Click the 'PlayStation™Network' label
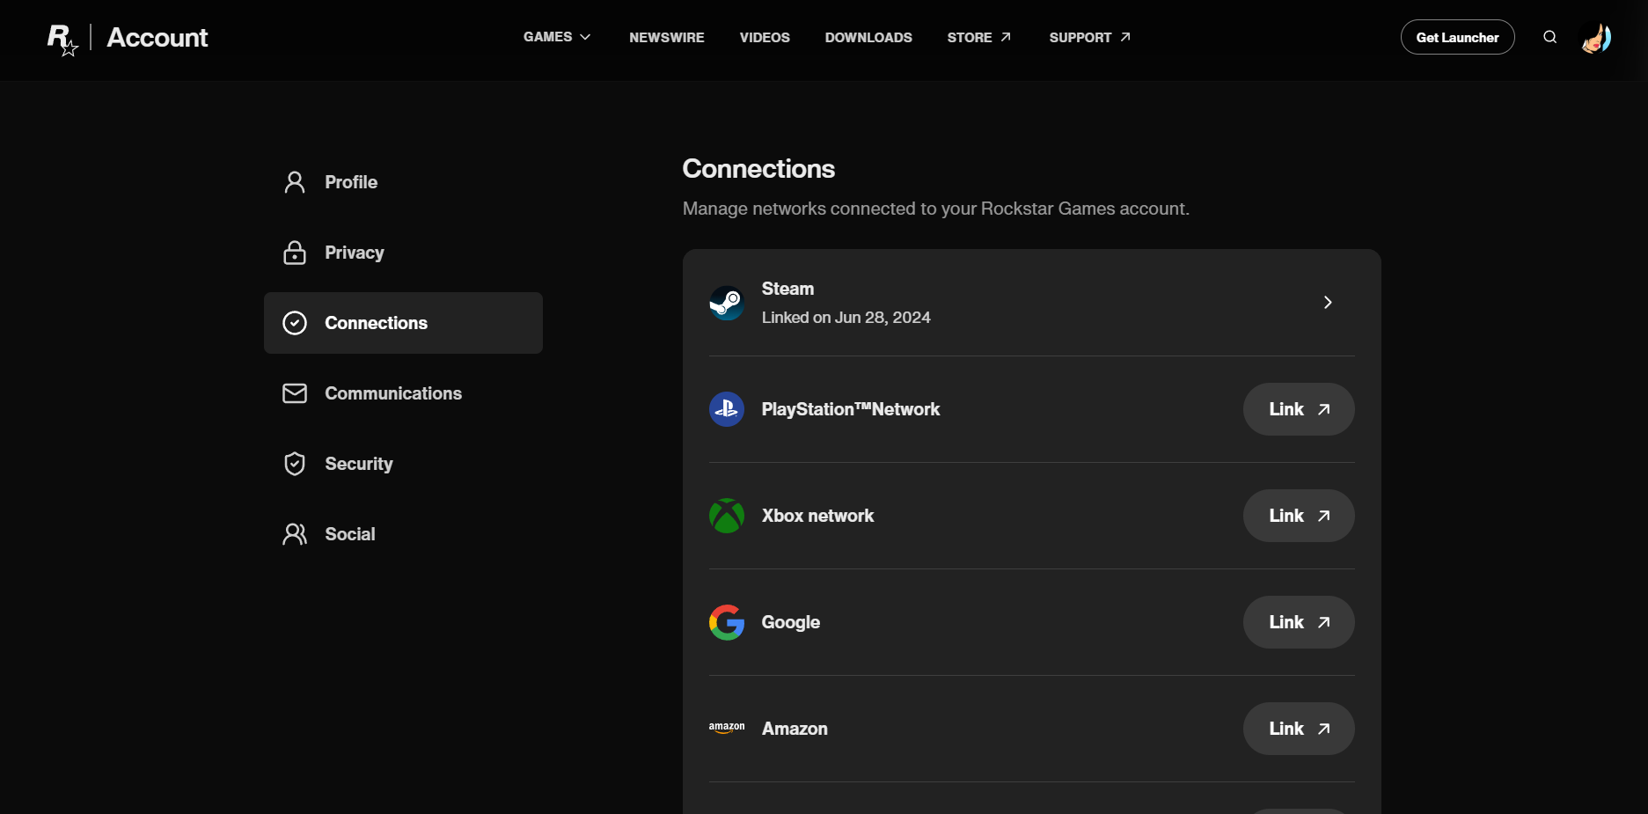The height and width of the screenshot is (814, 1648). pos(851,409)
